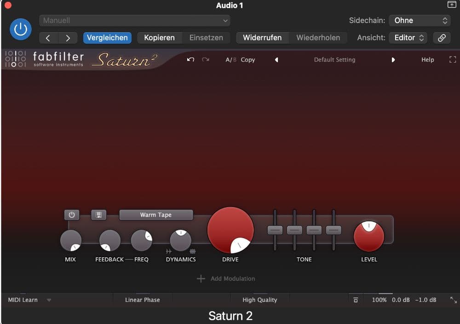The width and height of the screenshot is (460, 324).
Task: Click the Saturn redo arrow icon
Action: coord(206,59)
